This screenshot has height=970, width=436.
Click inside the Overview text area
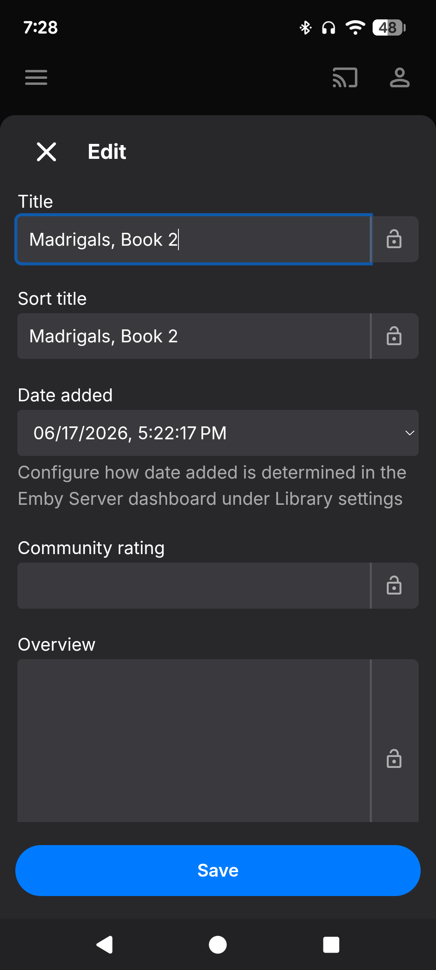coord(193,740)
